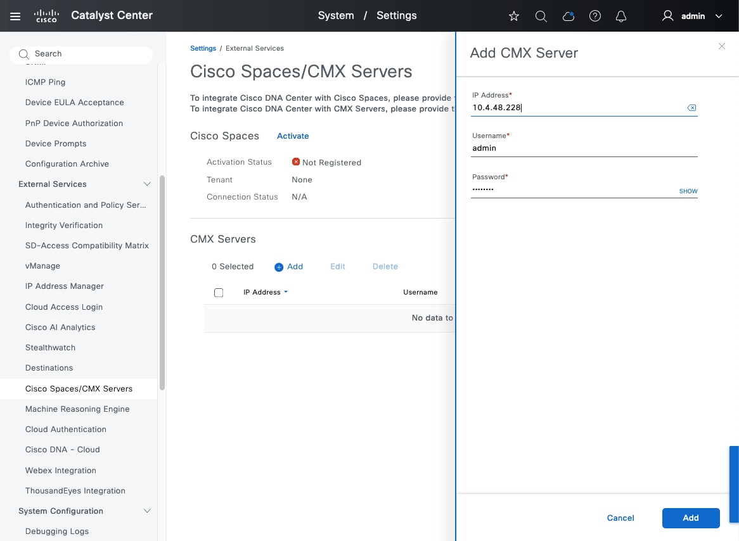The image size is (739, 541).
Task: Clear the IP Address field icon
Action: tap(691, 108)
